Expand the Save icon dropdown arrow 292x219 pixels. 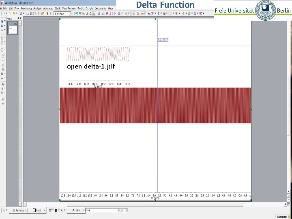pos(24,13)
